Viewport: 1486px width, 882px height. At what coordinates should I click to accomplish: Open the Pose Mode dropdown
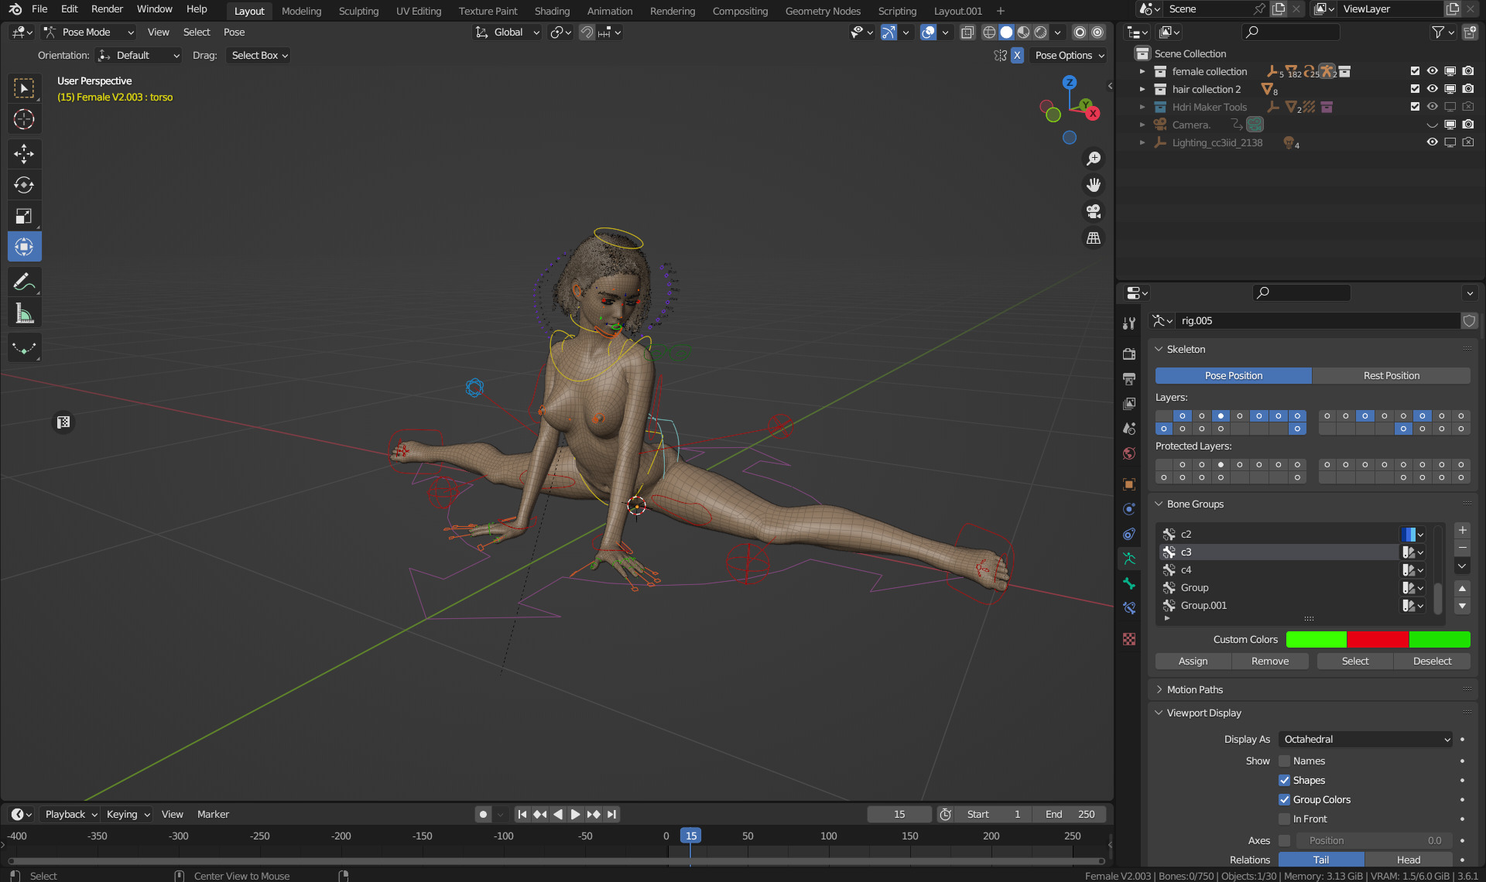point(89,32)
